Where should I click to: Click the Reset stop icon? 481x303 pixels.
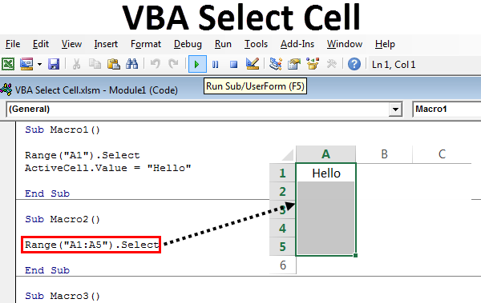pyautogui.click(x=234, y=64)
